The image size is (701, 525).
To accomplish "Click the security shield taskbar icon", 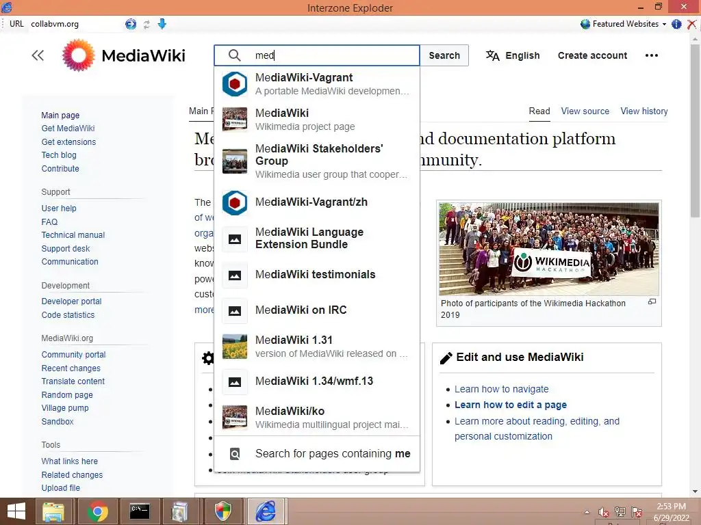I will point(223,511).
